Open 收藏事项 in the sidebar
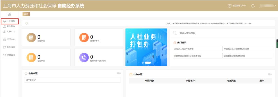Viewport: 278px width, 97px height. (x=9, y=55)
